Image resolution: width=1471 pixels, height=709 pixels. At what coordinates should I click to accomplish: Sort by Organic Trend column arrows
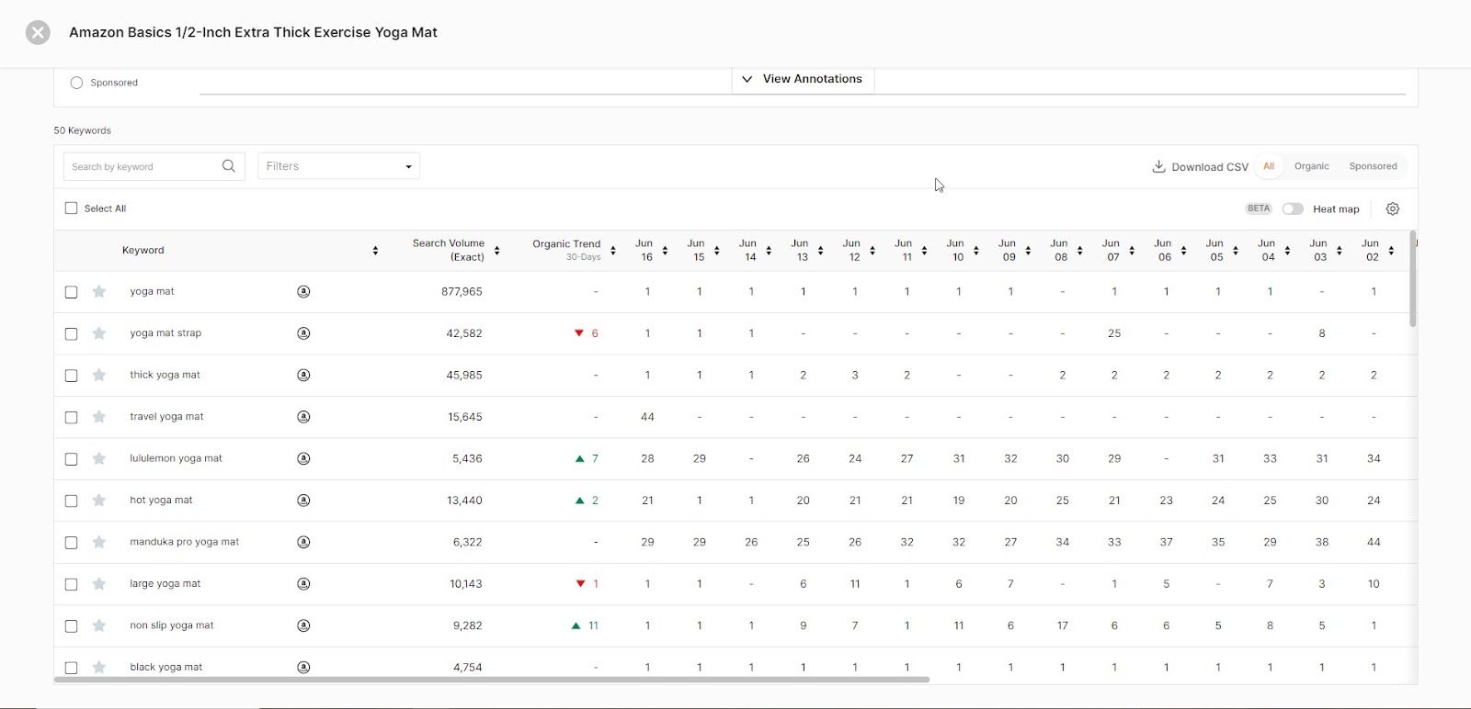point(613,251)
